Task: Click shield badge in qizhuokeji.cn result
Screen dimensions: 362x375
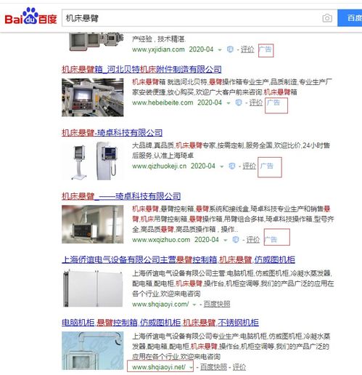Action: [232, 166]
